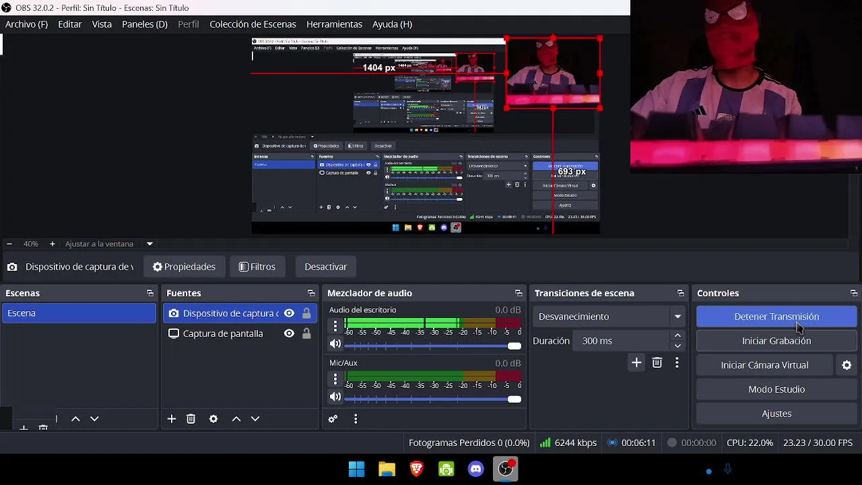Open File Explorer from taskbar
This screenshot has height=485, width=862.
(387, 469)
